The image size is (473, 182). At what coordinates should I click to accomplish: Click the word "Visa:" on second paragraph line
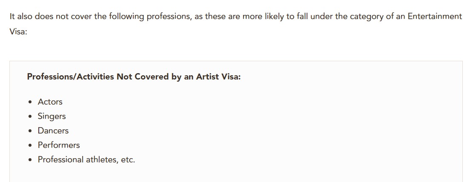(x=18, y=32)
